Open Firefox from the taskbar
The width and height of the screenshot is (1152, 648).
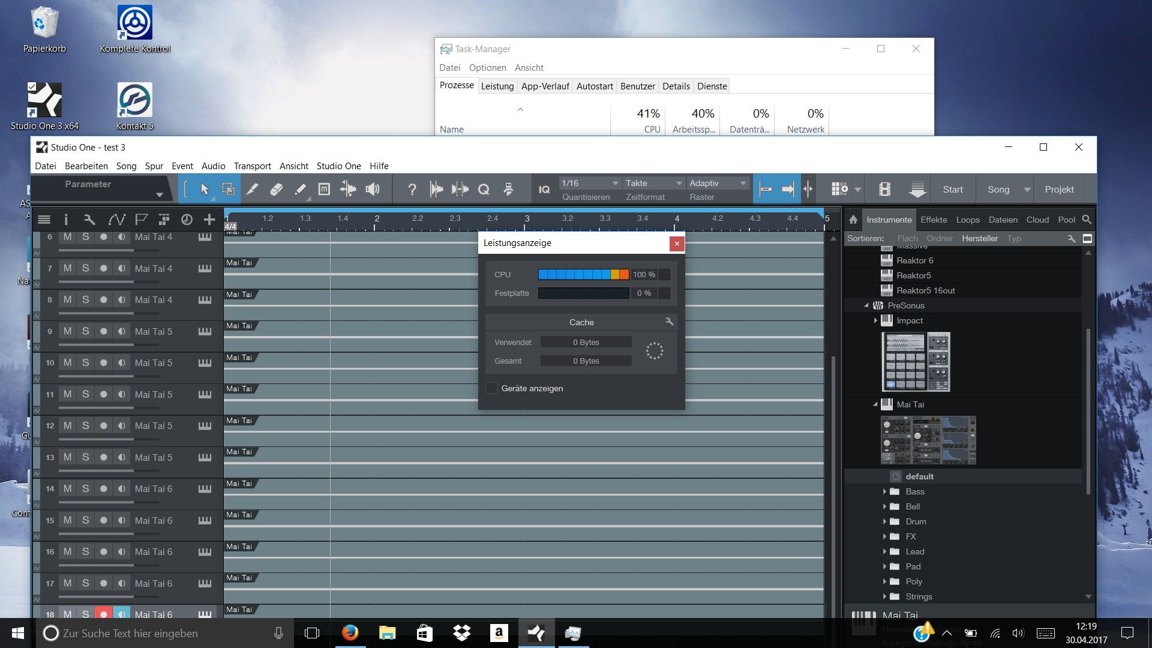pos(350,633)
